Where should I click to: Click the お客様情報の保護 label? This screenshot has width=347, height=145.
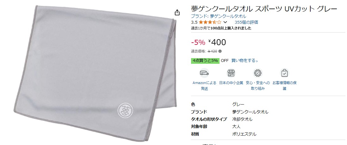coord(285,86)
